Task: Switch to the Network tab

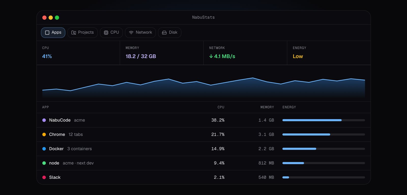Action: [140, 33]
